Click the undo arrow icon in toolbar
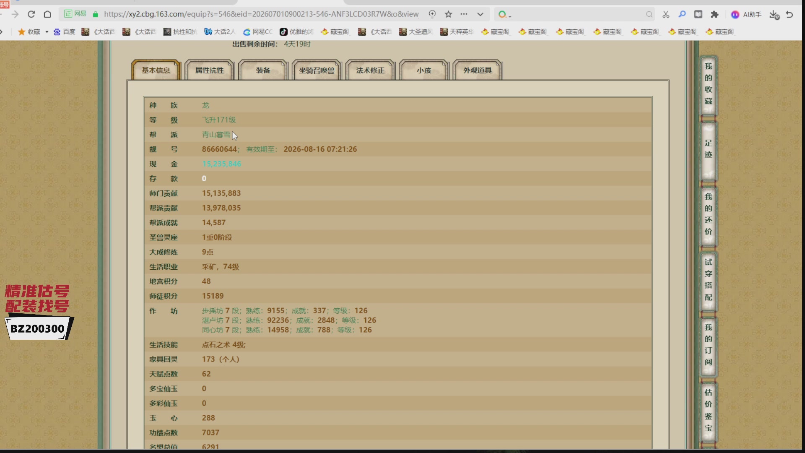Image resolution: width=805 pixels, height=453 pixels. pyautogui.click(x=789, y=14)
